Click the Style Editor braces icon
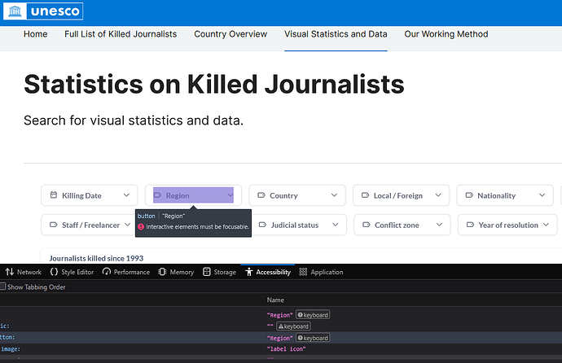The image size is (562, 363). point(54,272)
